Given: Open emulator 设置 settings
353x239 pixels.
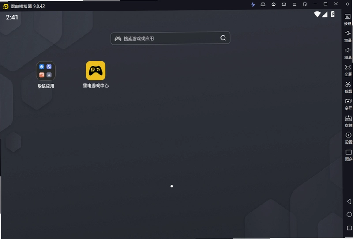Looking at the screenshot, I should point(349,138).
